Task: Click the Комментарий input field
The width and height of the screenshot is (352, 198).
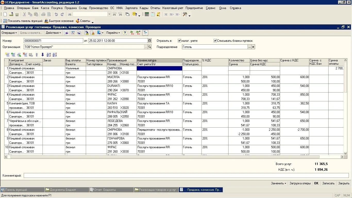Action: tap(186, 176)
